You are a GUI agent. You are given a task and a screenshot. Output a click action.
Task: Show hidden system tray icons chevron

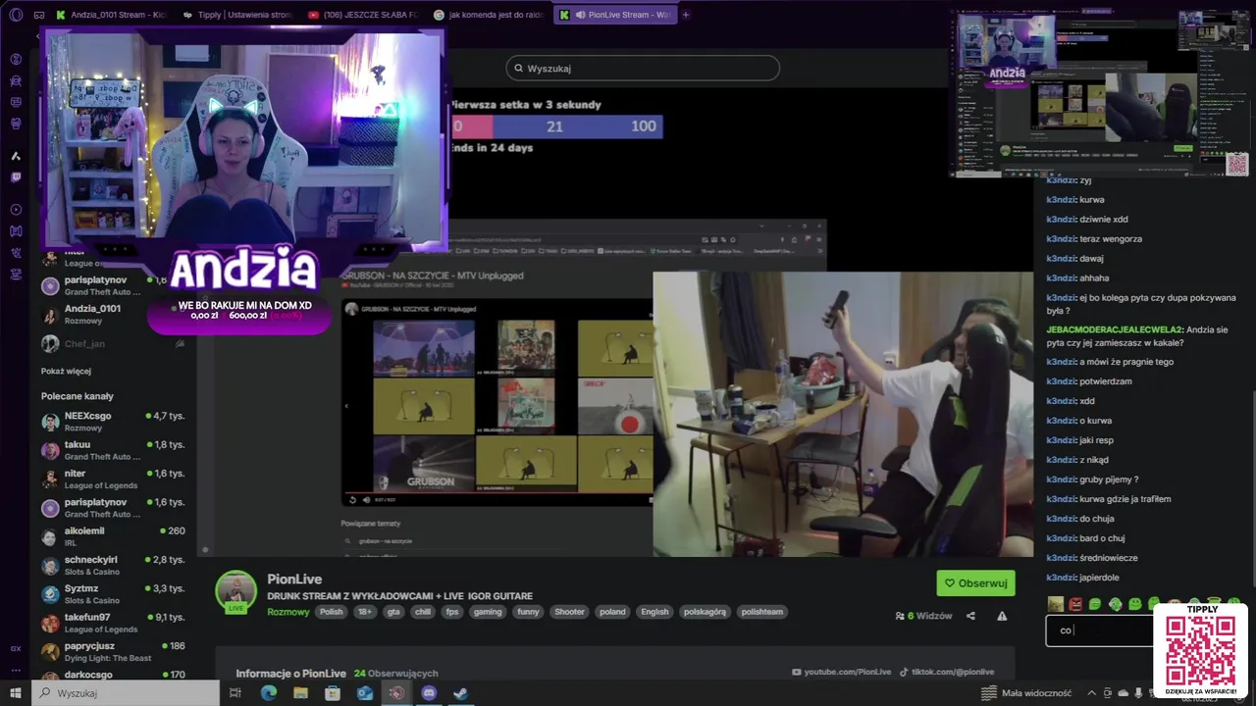[1092, 693]
